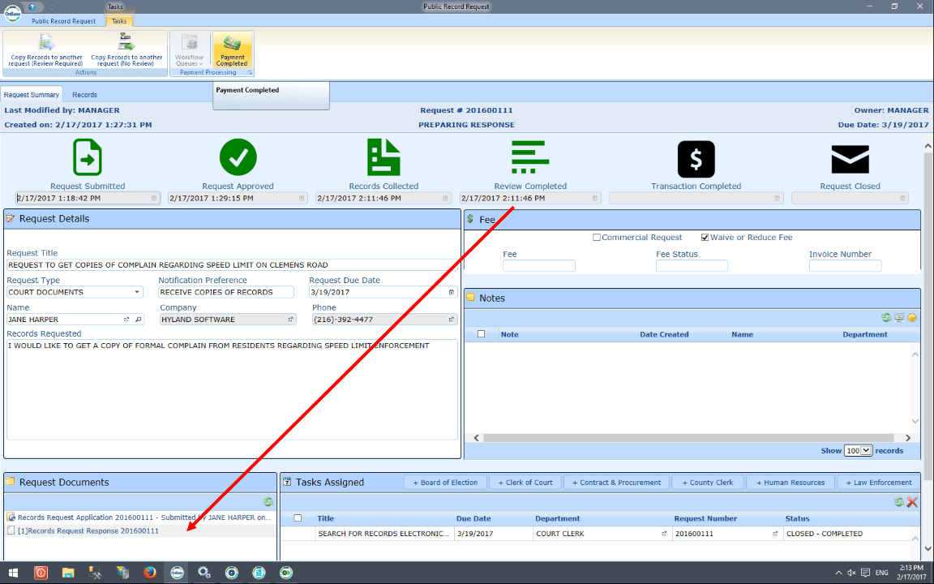Click the Windows Start button
This screenshot has height=584, width=934.
coord(12,573)
